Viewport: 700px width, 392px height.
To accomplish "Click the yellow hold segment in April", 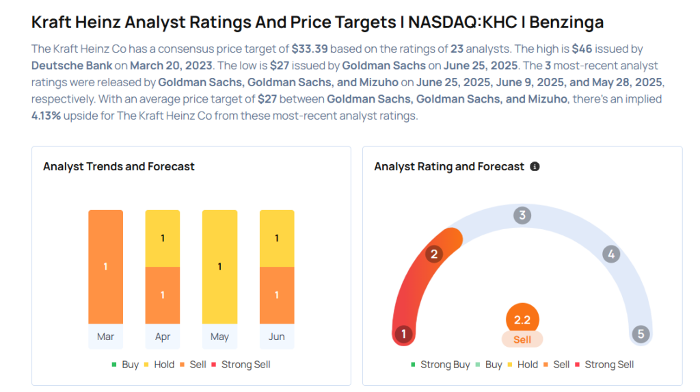I will 163,238.
